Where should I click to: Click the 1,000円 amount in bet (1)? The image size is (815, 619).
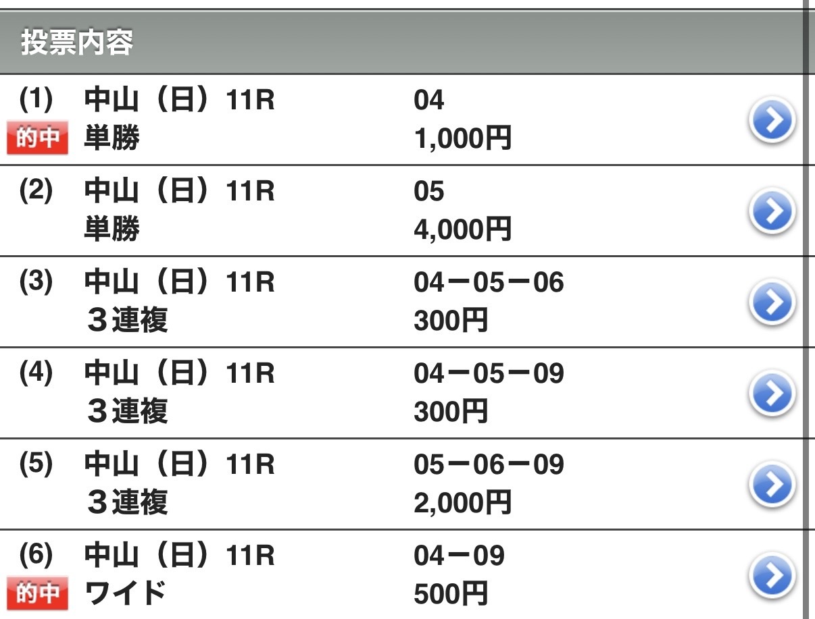(462, 140)
